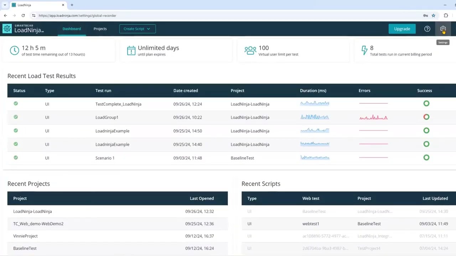Click the Test run column header

(x=103, y=91)
